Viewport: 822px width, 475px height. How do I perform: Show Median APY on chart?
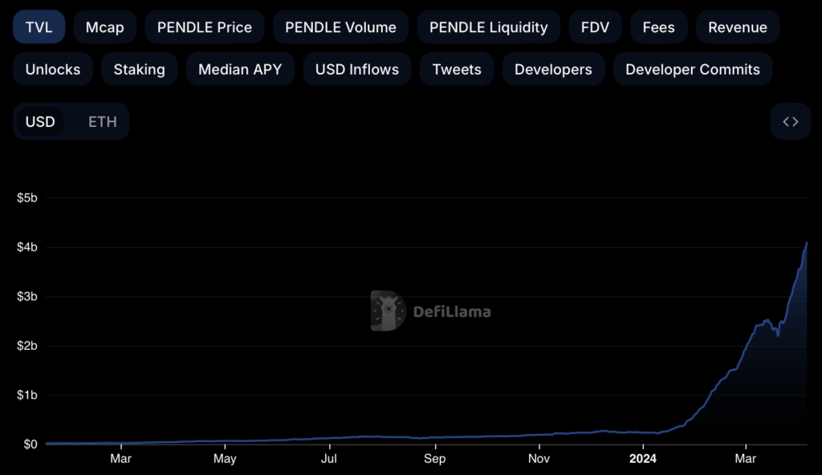(240, 70)
